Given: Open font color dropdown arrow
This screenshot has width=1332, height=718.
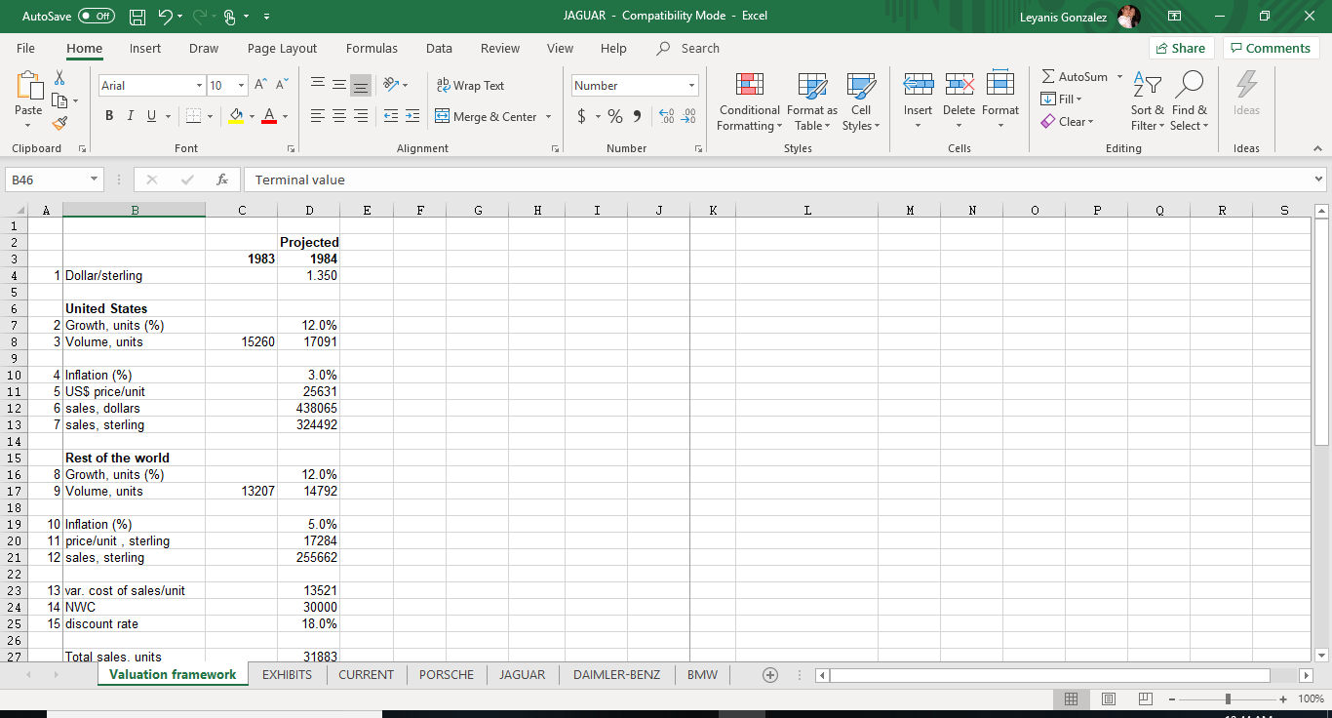Looking at the screenshot, I should tap(285, 117).
